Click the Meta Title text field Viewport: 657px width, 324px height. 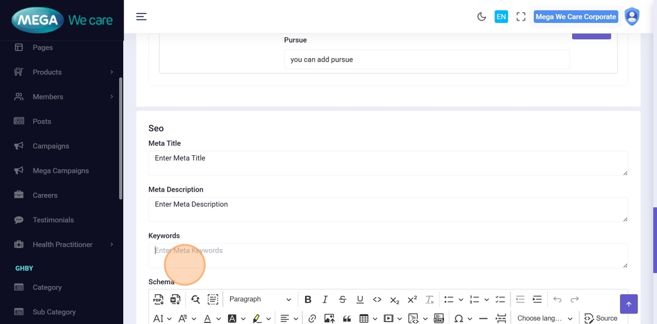tap(388, 163)
